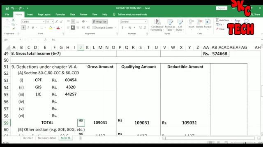The height and width of the screenshot is (147, 263).
Task: Click the Share button
Action: [x=256, y=15]
